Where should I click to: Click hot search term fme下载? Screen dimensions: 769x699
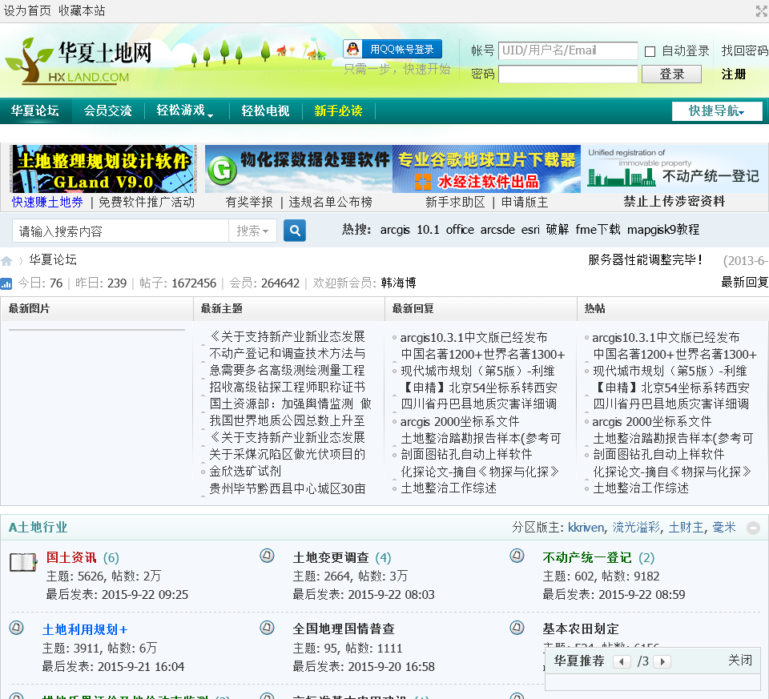click(598, 230)
